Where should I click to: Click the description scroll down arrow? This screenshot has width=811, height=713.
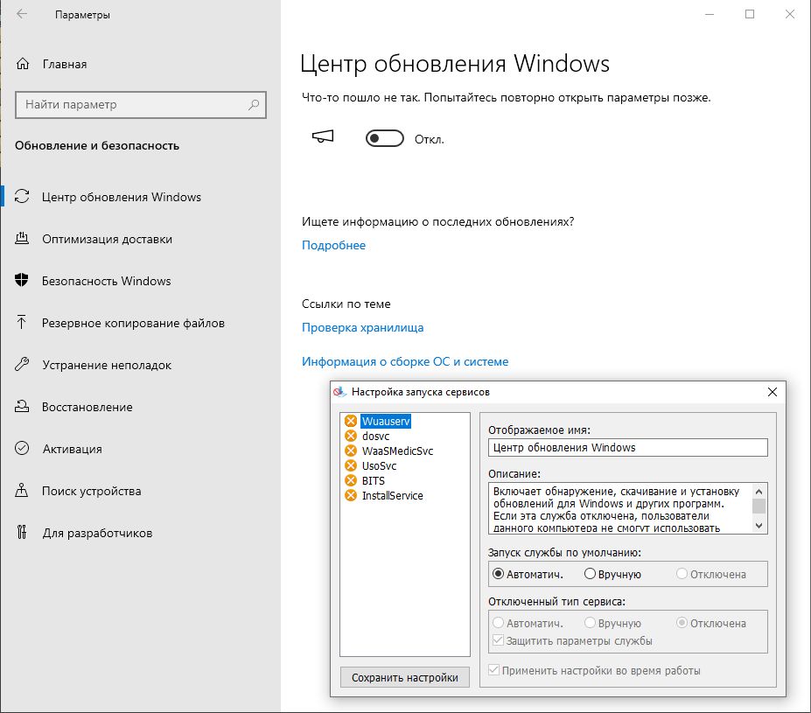pyautogui.click(x=759, y=526)
